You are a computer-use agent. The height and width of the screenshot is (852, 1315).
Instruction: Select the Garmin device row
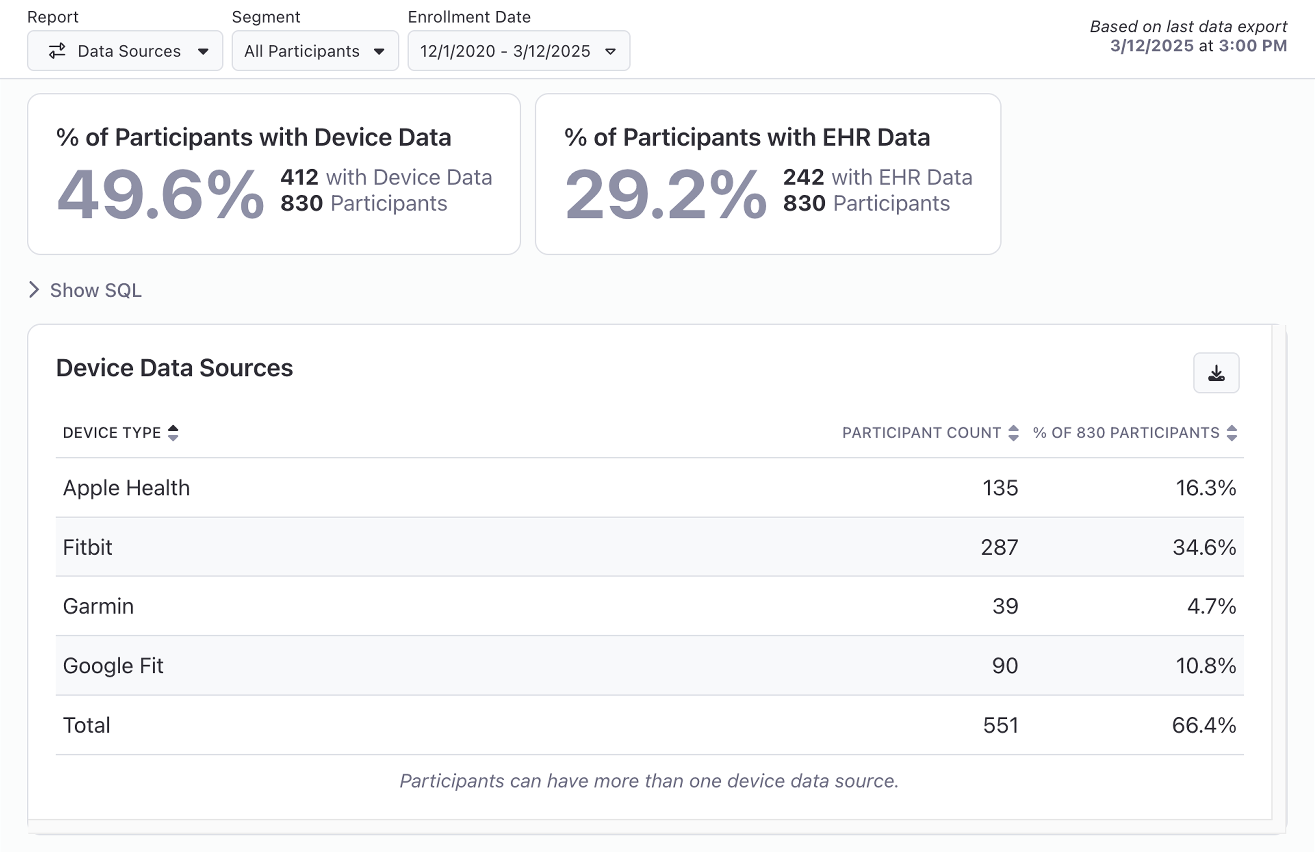649,606
